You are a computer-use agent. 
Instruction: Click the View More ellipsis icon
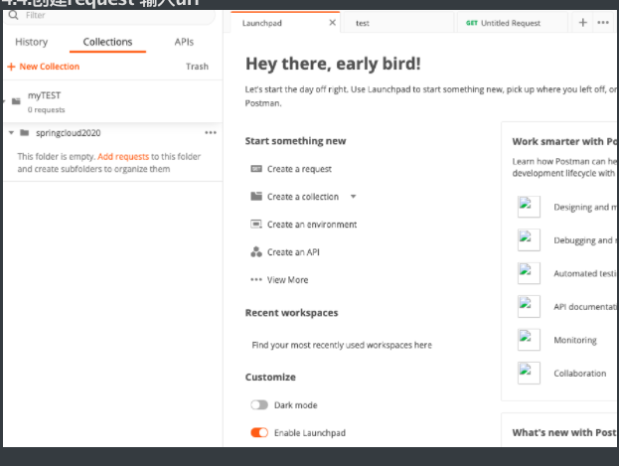pyautogui.click(x=256, y=279)
